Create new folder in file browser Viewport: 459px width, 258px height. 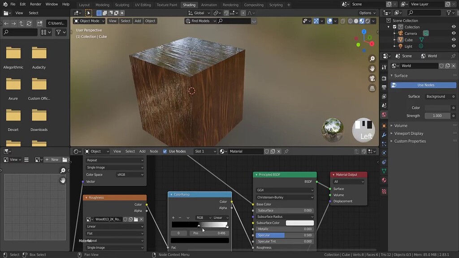pos(39,23)
